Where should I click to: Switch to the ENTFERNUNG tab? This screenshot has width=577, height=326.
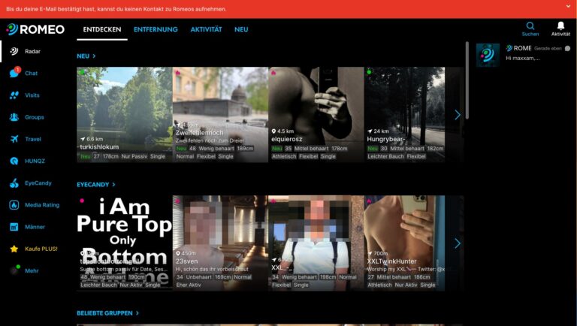point(156,29)
